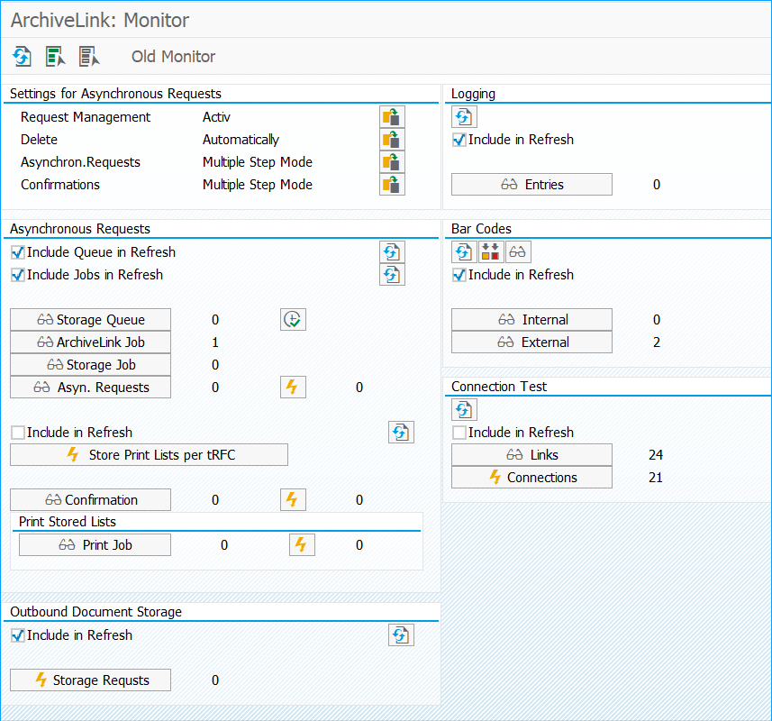Change the Delete setting icon
Image resolution: width=772 pixels, height=721 pixels.
click(392, 140)
